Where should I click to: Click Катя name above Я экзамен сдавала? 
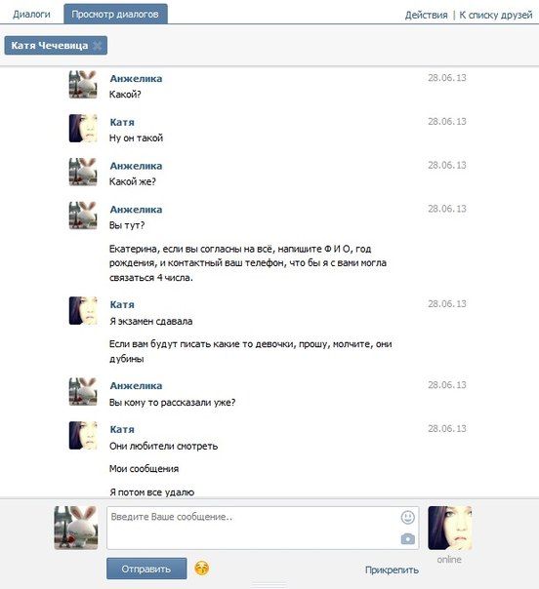(x=122, y=304)
